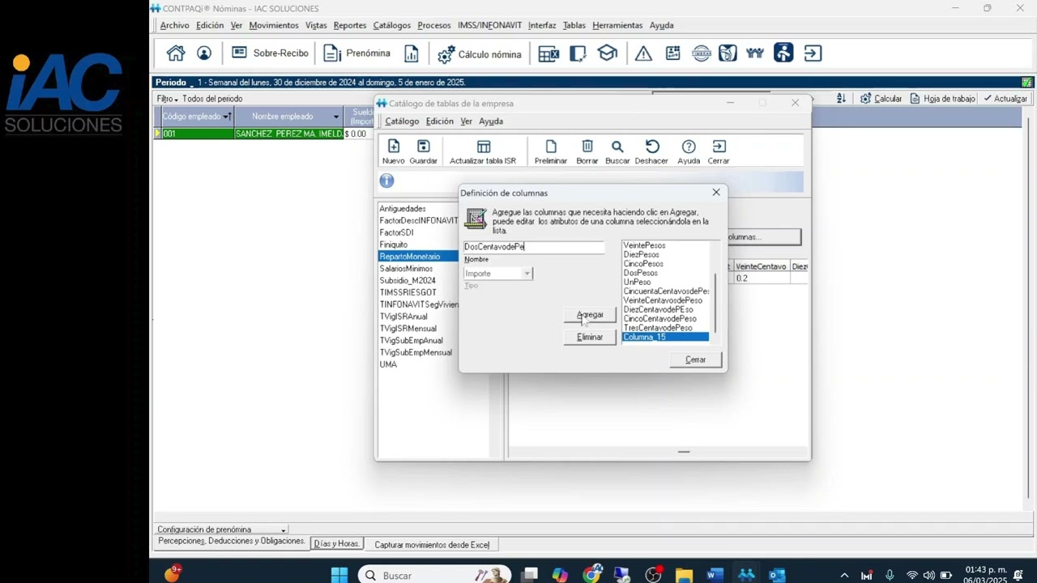1037x583 pixels.
Task: Click the Ayuda question mark icon
Action: tap(689, 151)
